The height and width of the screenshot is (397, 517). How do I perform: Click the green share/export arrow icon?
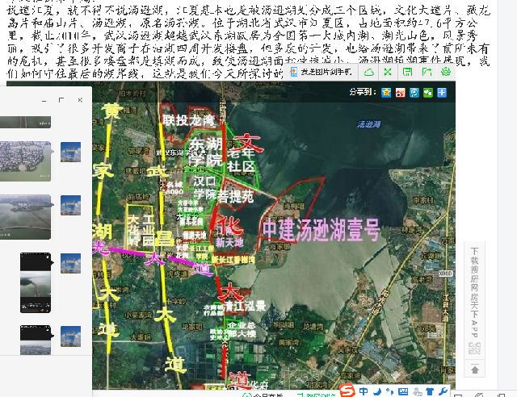(x=427, y=72)
